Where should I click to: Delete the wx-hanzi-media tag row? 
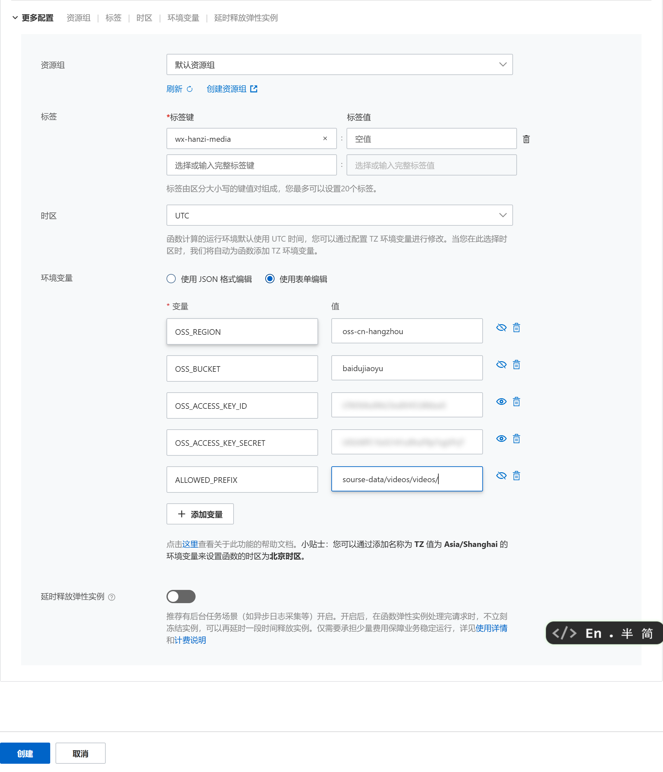coord(526,139)
